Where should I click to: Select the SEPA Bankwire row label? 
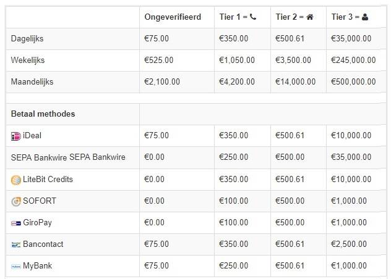point(68,157)
